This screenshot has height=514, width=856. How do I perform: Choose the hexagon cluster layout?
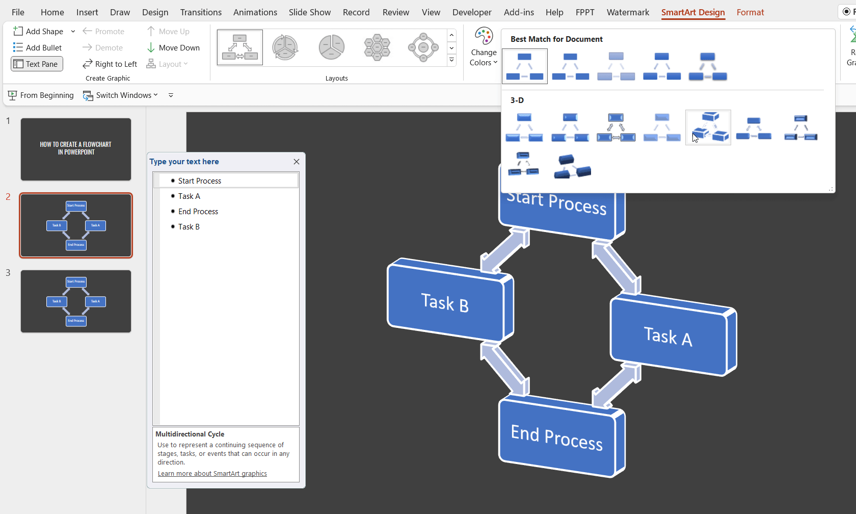pyautogui.click(x=377, y=47)
